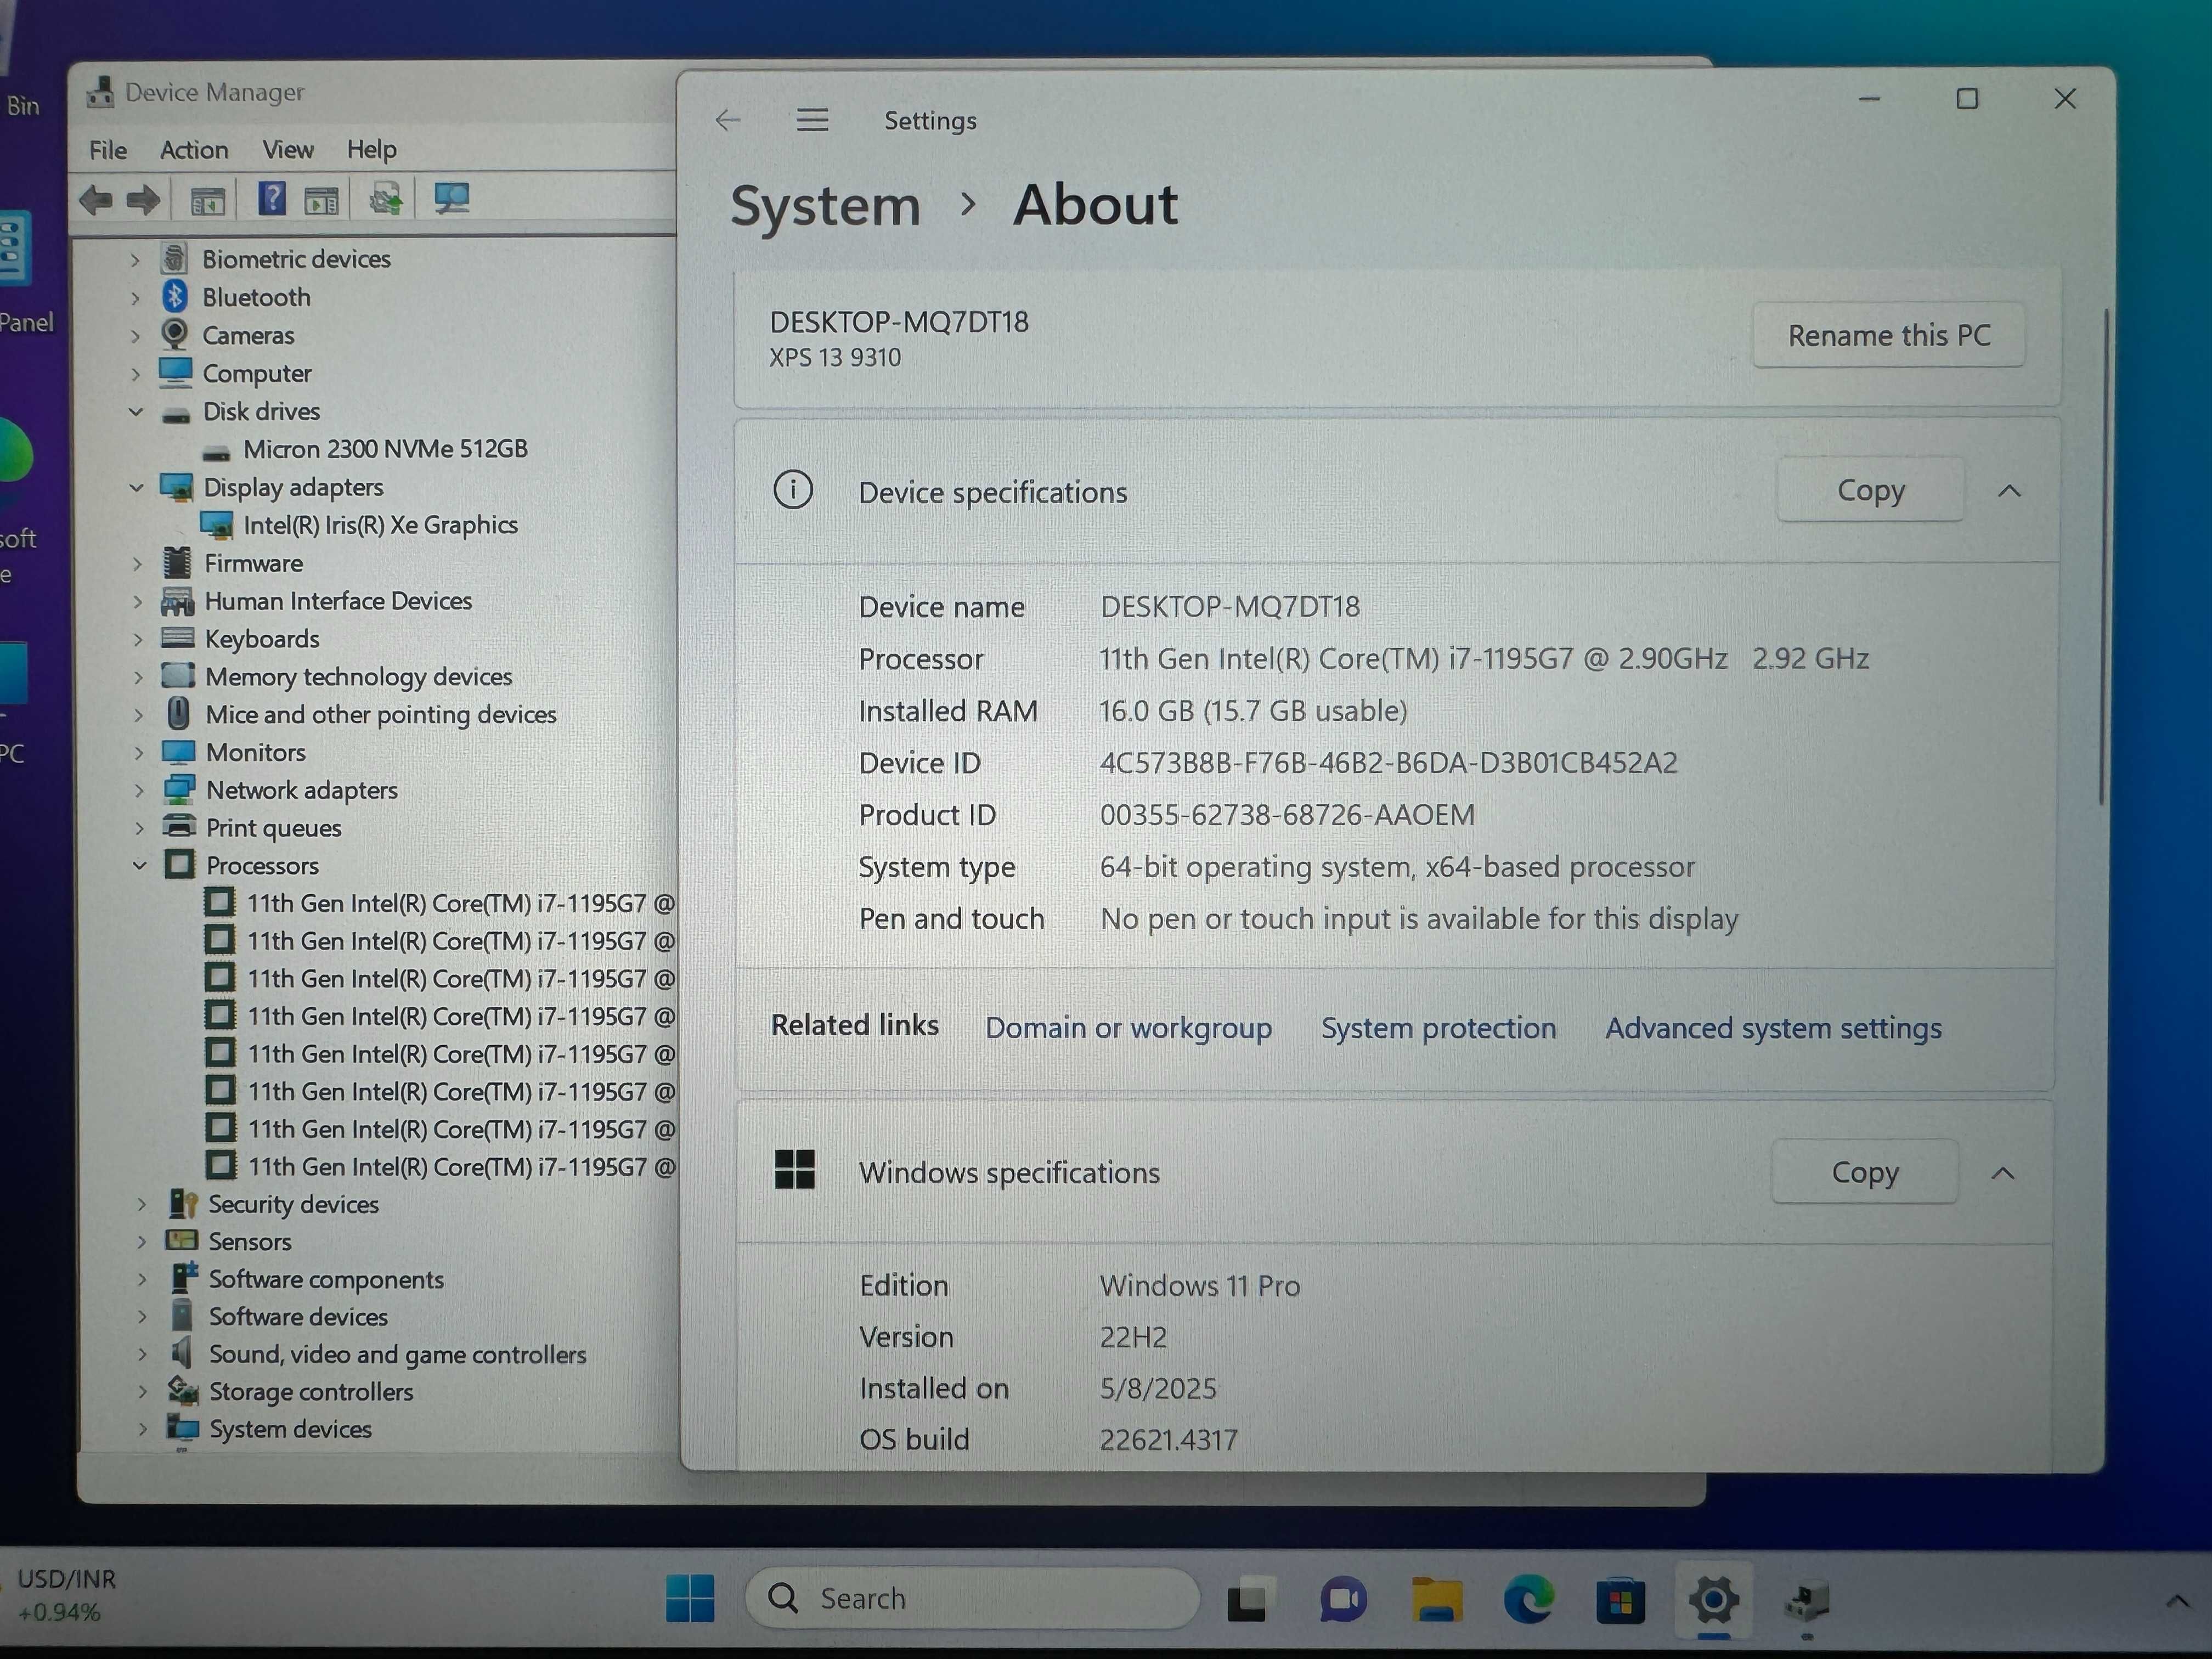The width and height of the screenshot is (2212, 1659).
Task: Select Mice and other pointing devices
Action: pos(381,714)
